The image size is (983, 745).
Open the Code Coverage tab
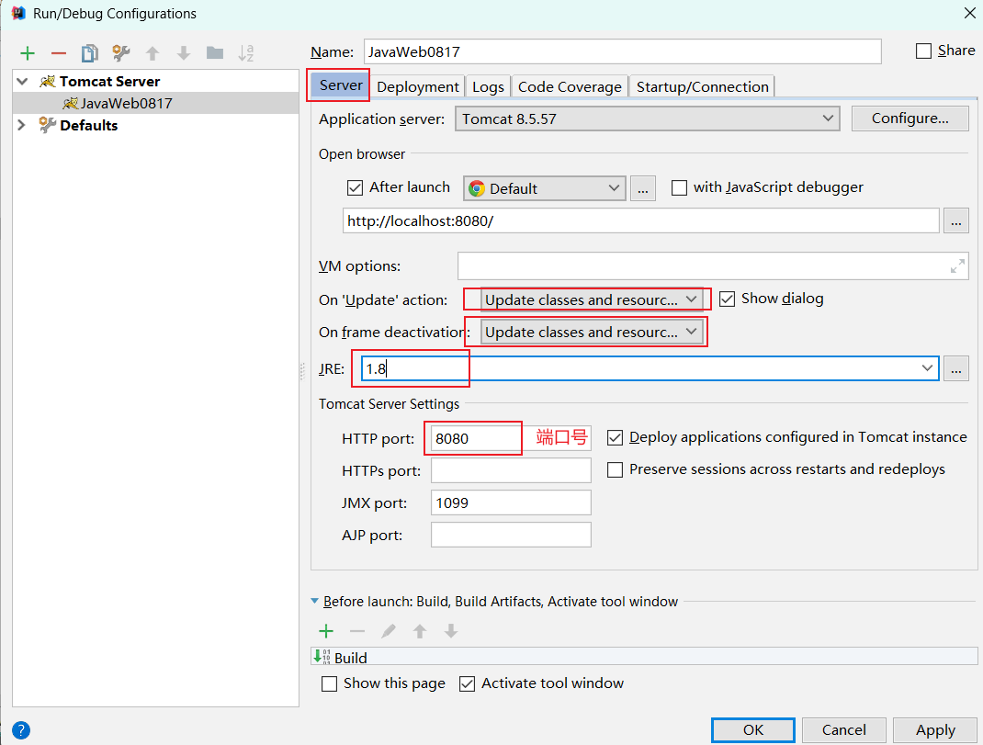570,86
